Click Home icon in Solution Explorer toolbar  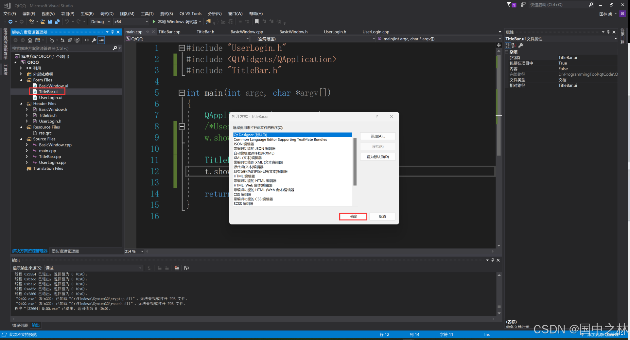click(x=30, y=40)
